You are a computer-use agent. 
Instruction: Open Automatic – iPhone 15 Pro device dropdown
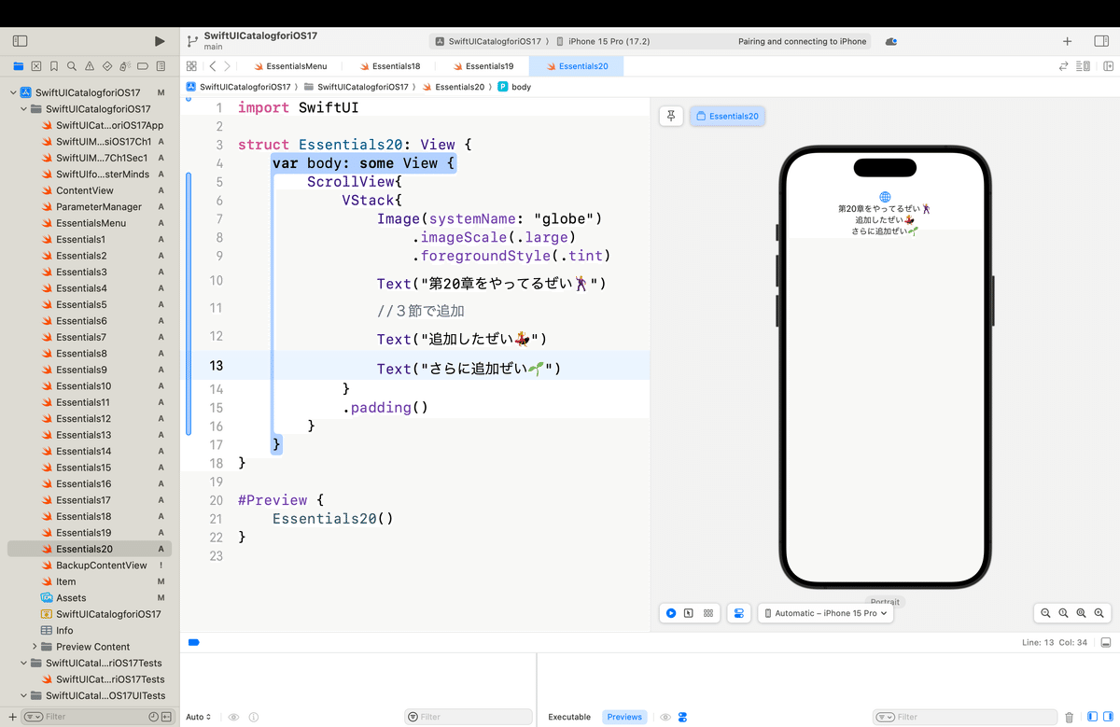[826, 613]
